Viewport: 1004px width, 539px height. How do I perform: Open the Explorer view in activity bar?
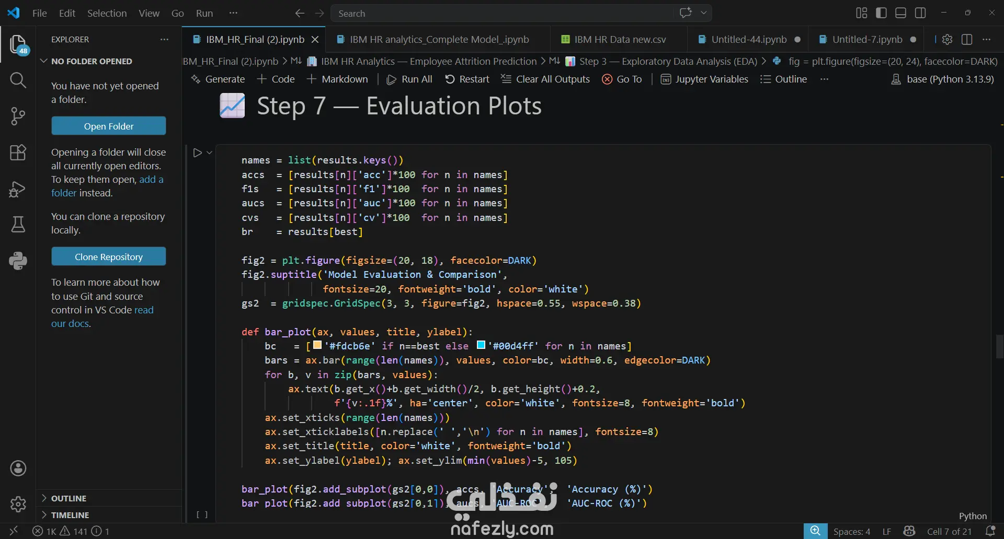pos(18,44)
